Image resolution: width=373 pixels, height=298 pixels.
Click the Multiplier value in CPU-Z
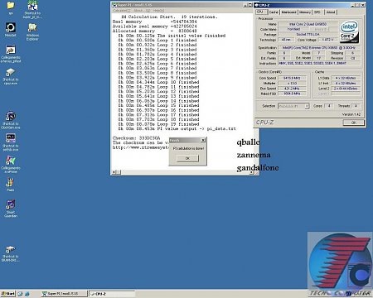(x=292, y=84)
